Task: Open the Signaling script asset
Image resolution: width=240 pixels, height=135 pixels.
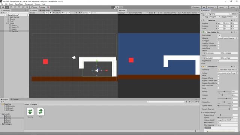Action: pos(30,112)
